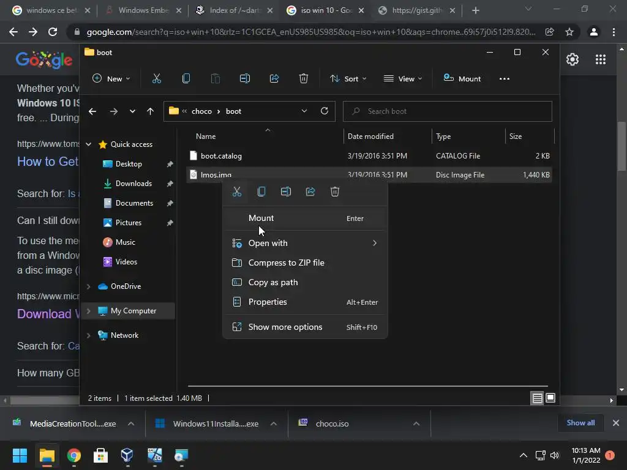Open Google apps grid in Chrome
The width and height of the screenshot is (627, 470).
[601, 59]
